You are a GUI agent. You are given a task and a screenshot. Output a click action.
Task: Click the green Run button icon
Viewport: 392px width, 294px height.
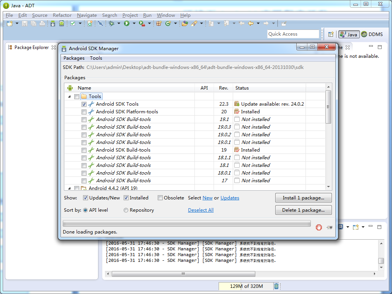click(127, 23)
